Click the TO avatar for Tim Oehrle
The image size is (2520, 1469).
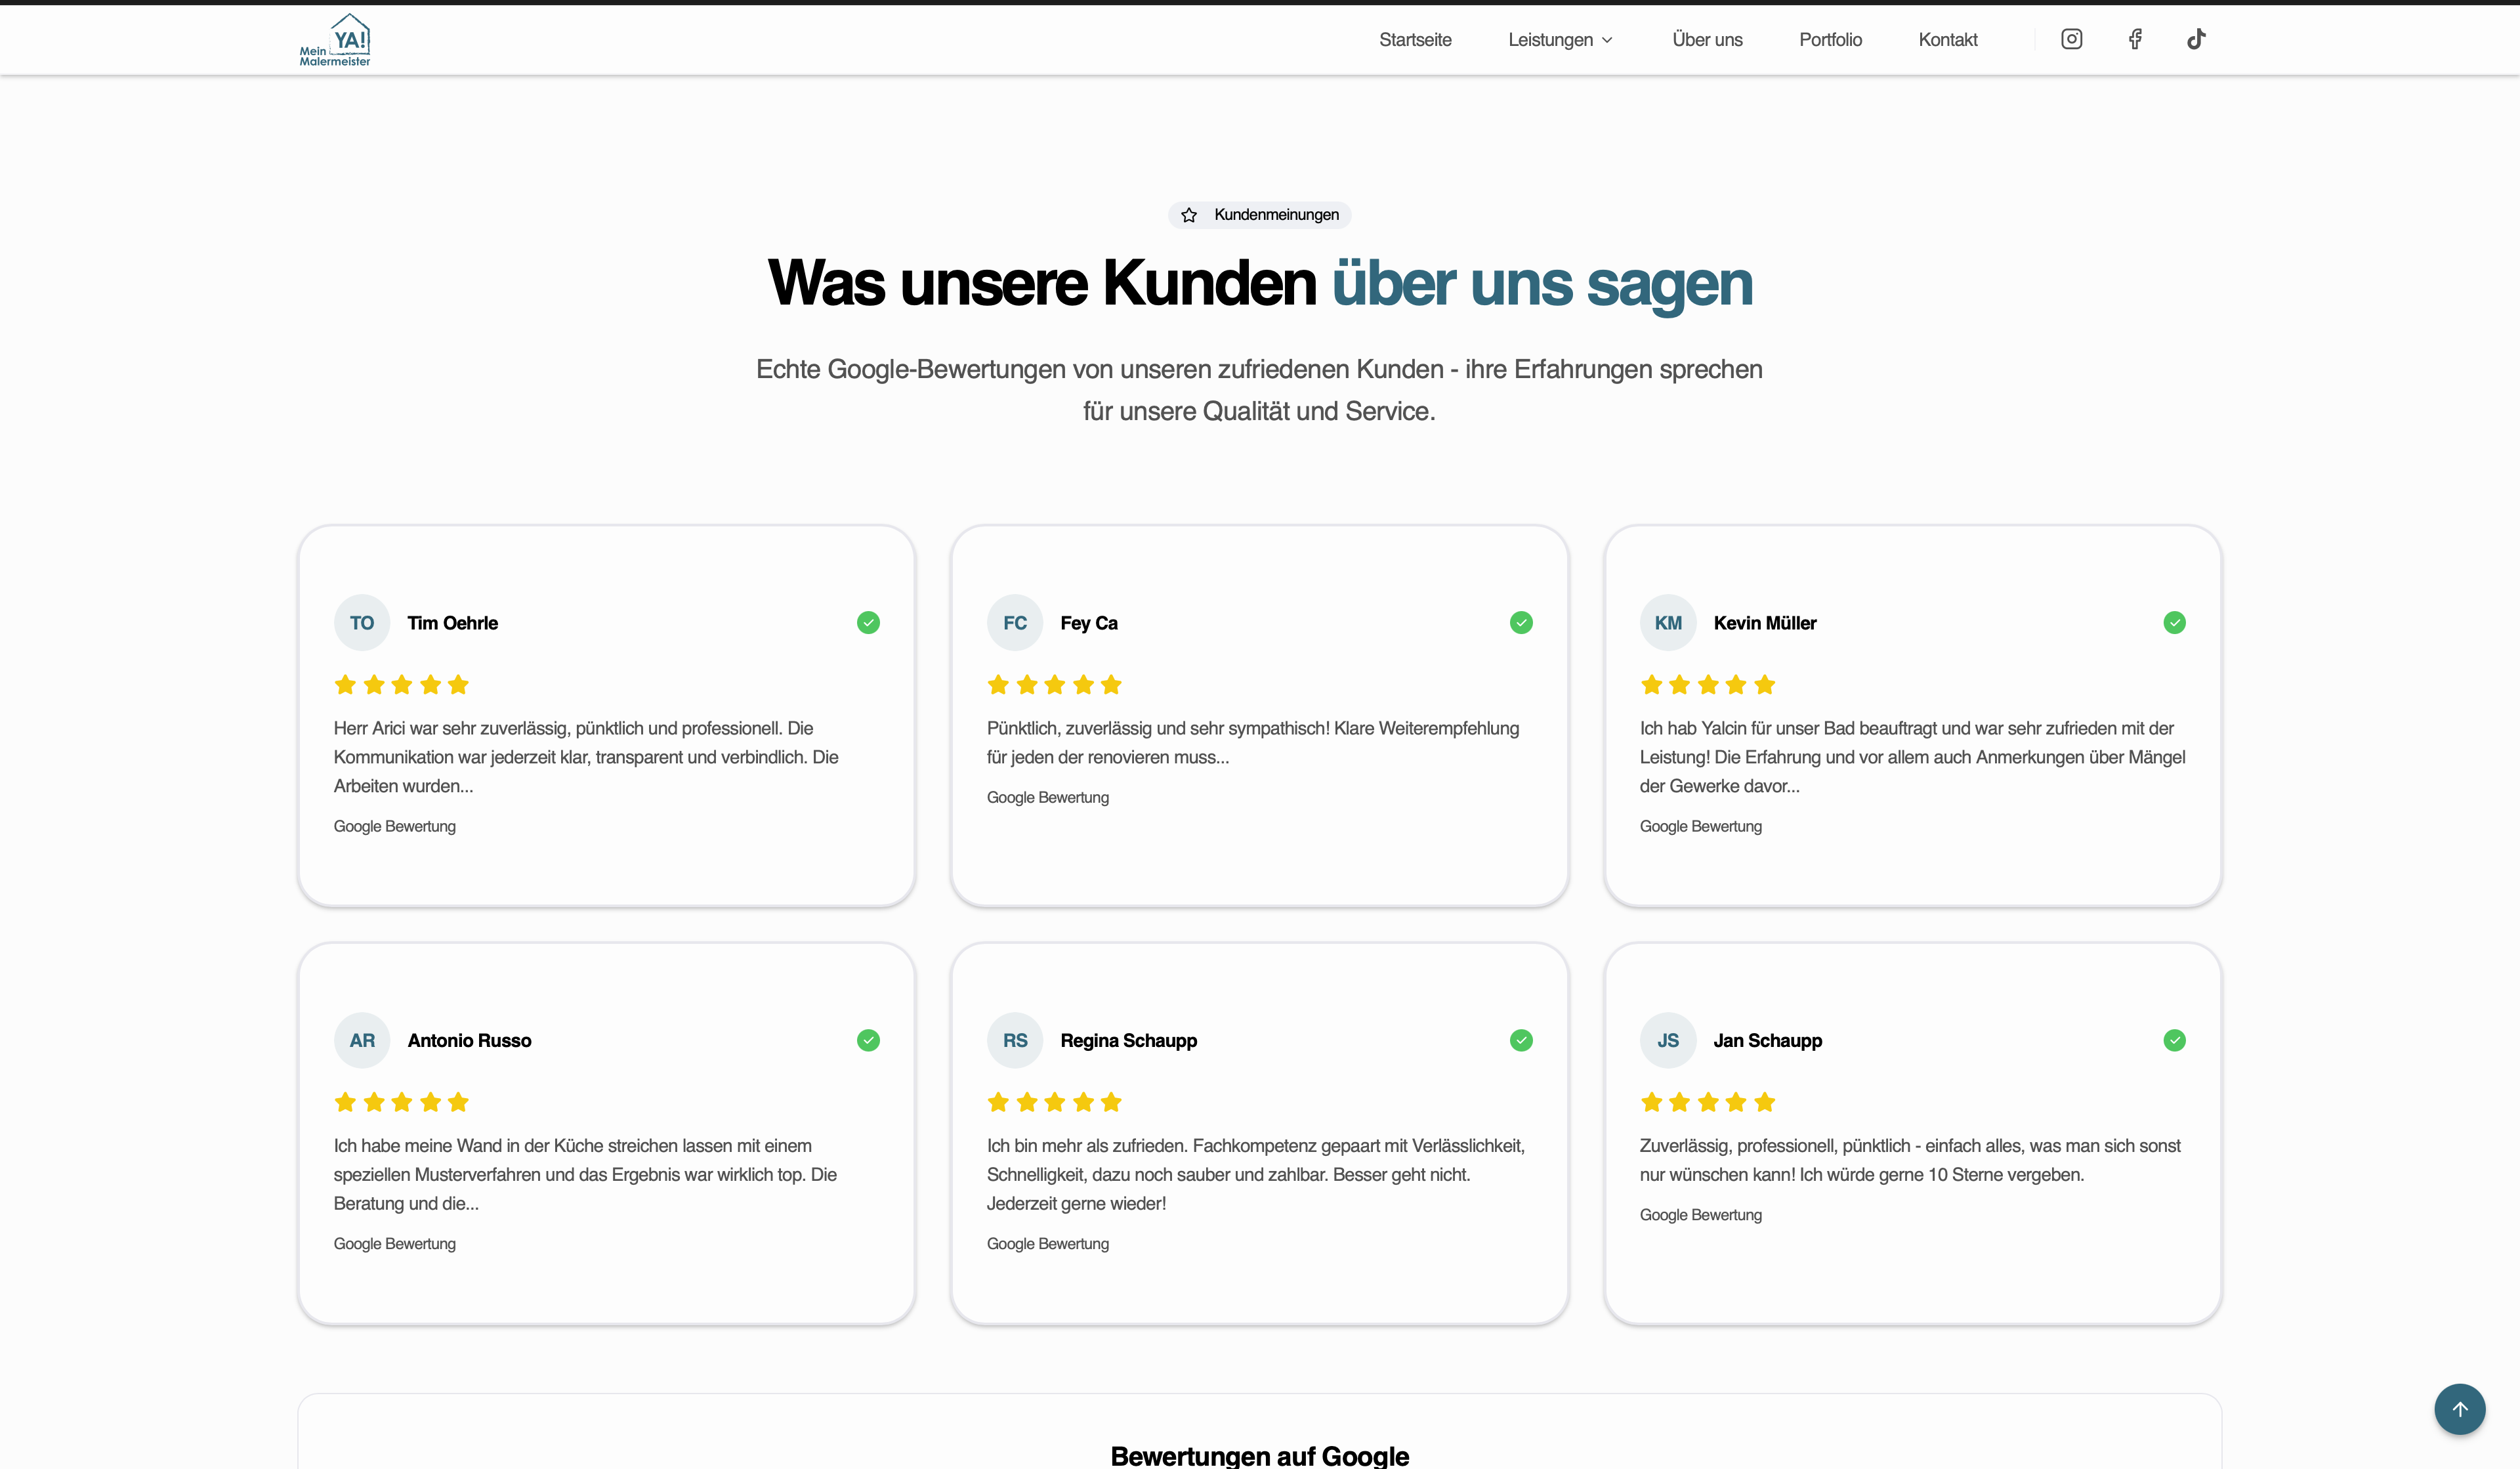[362, 623]
